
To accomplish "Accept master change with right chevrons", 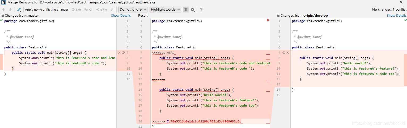I will [x=123, y=53].
